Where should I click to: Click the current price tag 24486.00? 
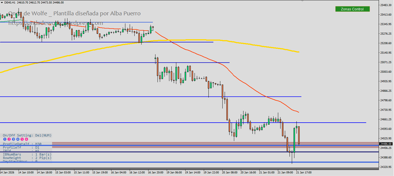pyautogui.click(x=386, y=144)
